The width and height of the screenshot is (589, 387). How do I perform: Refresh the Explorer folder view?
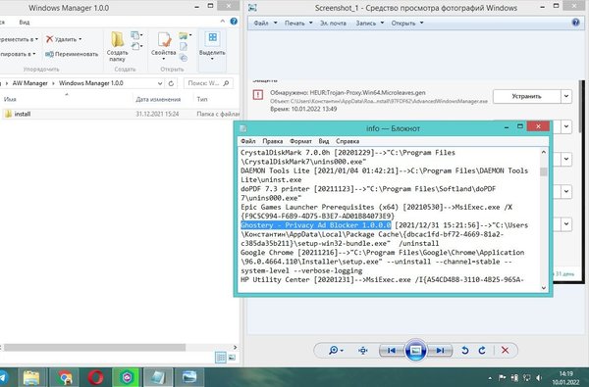click(x=171, y=83)
